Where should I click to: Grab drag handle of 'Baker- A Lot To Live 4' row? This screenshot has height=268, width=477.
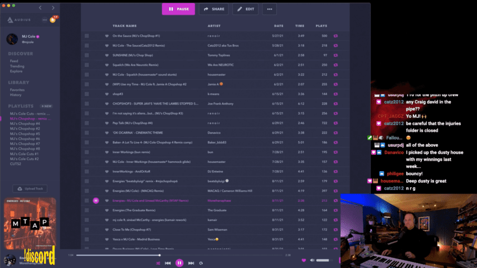point(87,142)
